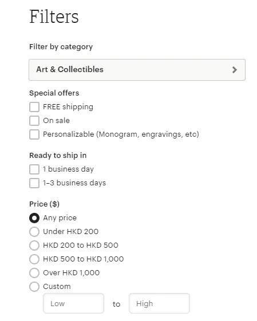Click the 'FREE shipping' label text

coord(68,107)
